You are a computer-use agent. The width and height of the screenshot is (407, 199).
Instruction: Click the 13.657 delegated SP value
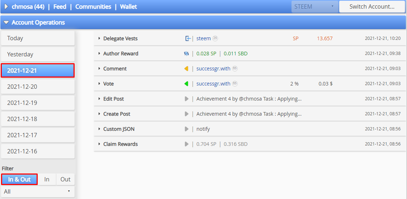[325, 38]
